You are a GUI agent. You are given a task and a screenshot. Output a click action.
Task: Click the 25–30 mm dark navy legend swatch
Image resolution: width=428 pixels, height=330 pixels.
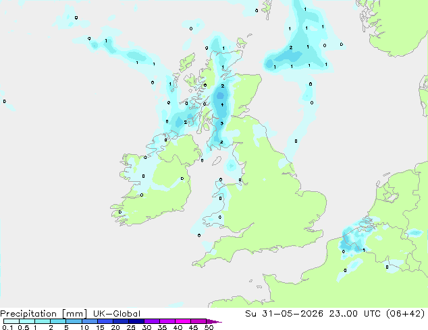pos(136,321)
